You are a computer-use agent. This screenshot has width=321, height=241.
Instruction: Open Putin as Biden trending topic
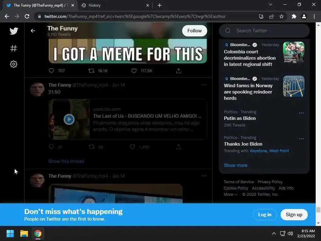[240, 118]
